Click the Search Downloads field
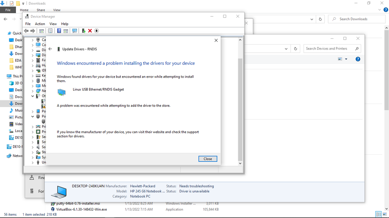 [x=357, y=19]
